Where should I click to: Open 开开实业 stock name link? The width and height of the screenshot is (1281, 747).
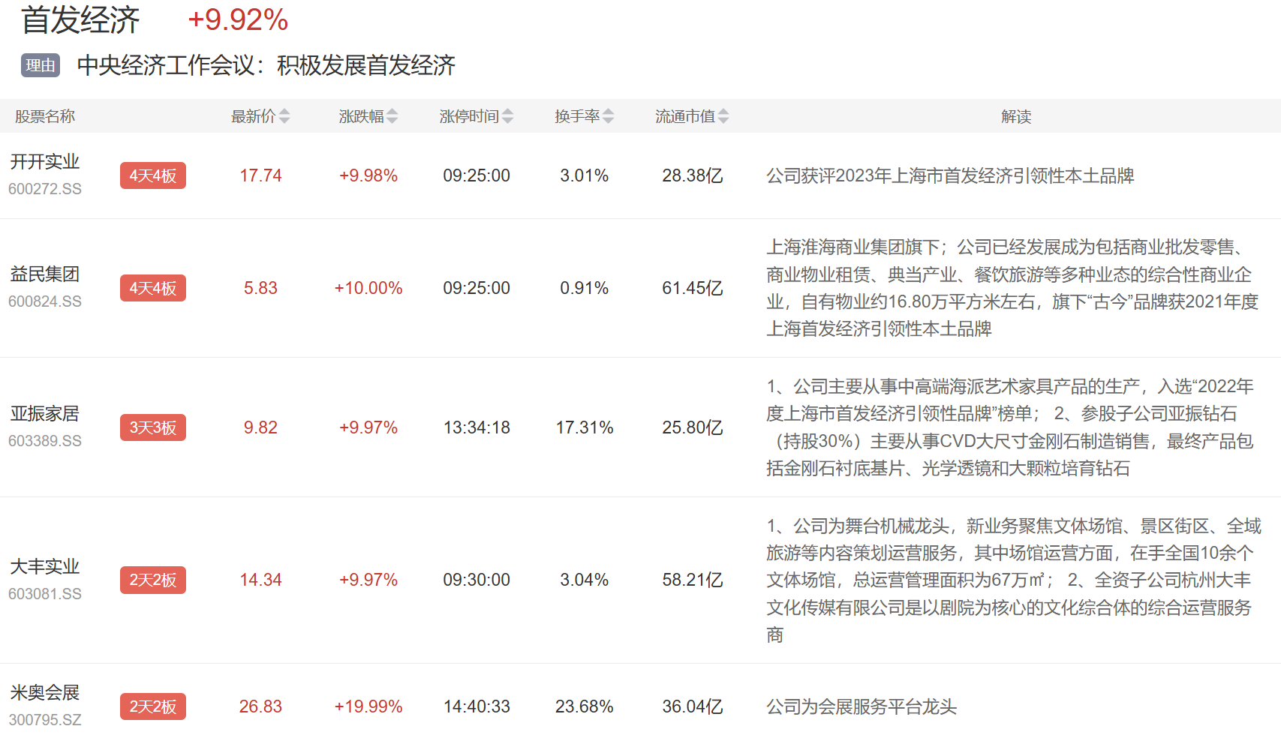[x=45, y=162]
